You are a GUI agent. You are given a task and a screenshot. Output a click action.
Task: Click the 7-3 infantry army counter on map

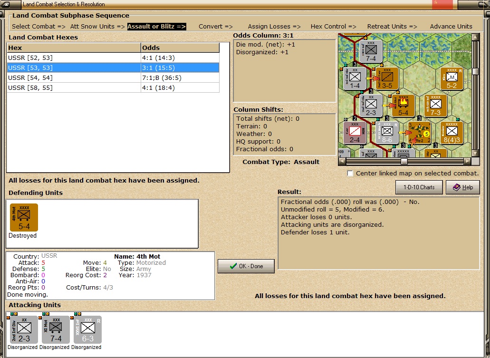pyautogui.click(x=435, y=106)
